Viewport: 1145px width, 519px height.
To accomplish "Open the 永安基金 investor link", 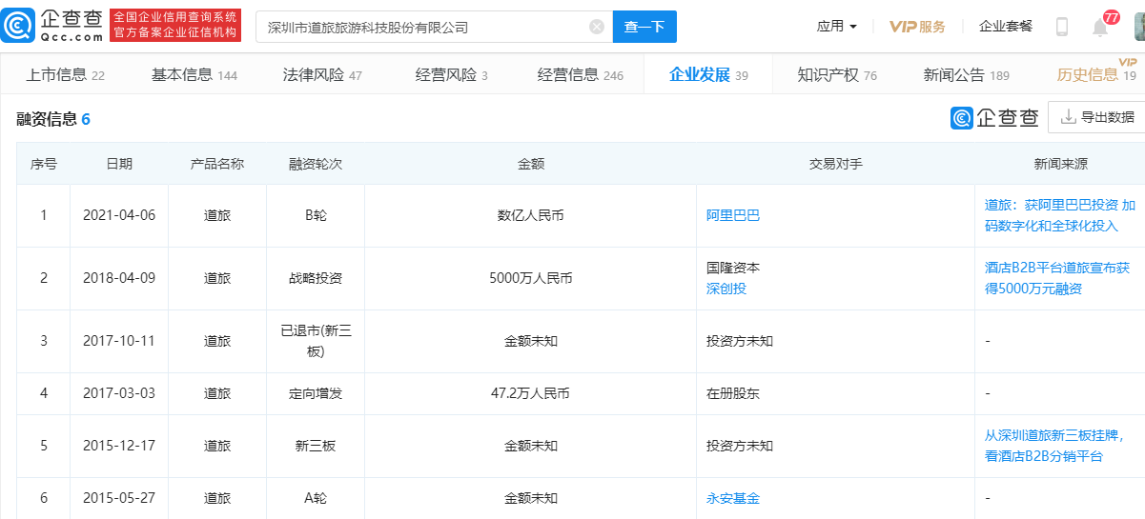I will [733, 498].
